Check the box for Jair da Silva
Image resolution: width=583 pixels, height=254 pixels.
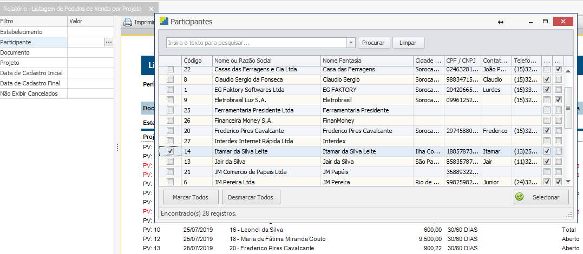pyautogui.click(x=171, y=162)
